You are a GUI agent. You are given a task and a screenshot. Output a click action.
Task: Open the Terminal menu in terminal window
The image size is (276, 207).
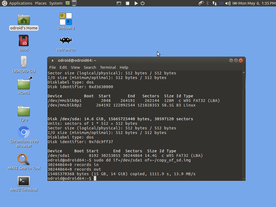coord(108,67)
